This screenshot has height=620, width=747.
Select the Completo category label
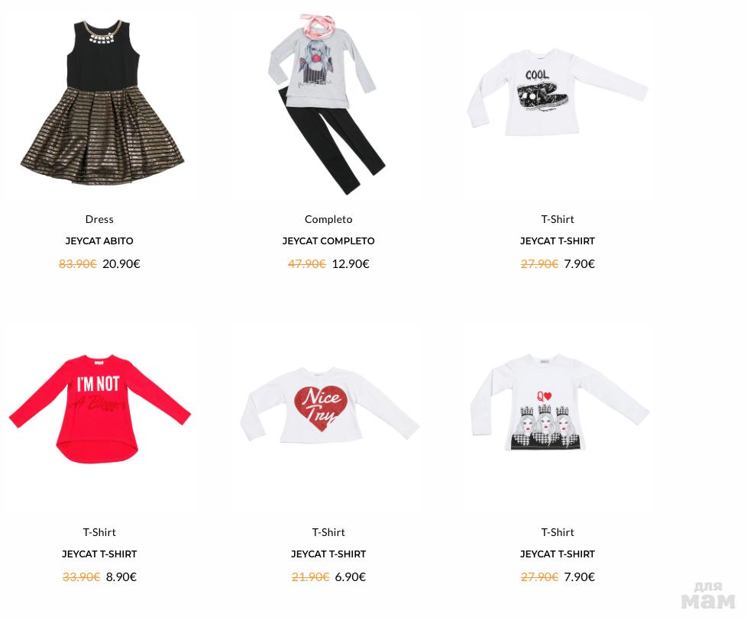tap(328, 220)
